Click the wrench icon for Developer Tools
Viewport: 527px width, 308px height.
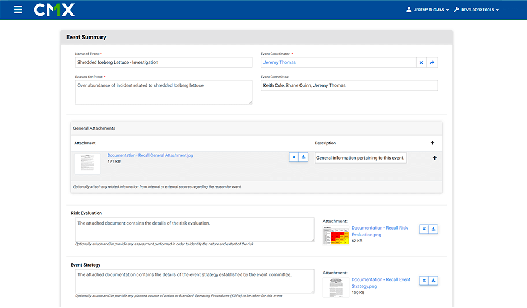(456, 10)
